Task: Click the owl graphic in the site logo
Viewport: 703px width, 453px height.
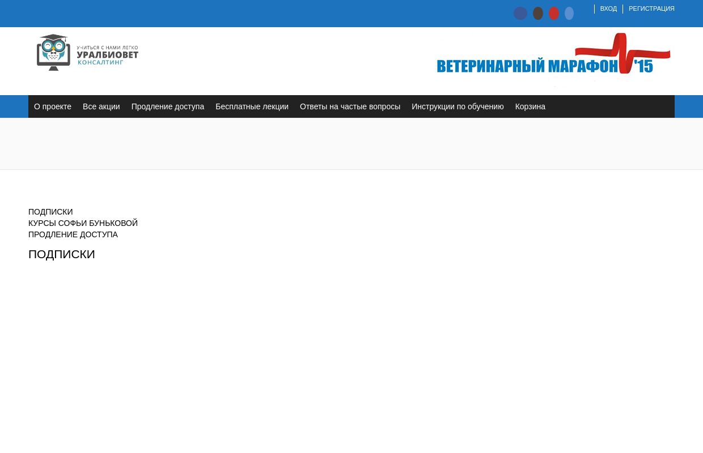Action: pyautogui.click(x=53, y=52)
